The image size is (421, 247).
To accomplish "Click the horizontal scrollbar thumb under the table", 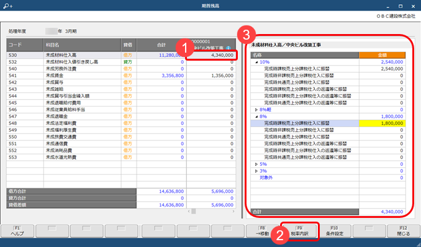I will pos(193,212).
